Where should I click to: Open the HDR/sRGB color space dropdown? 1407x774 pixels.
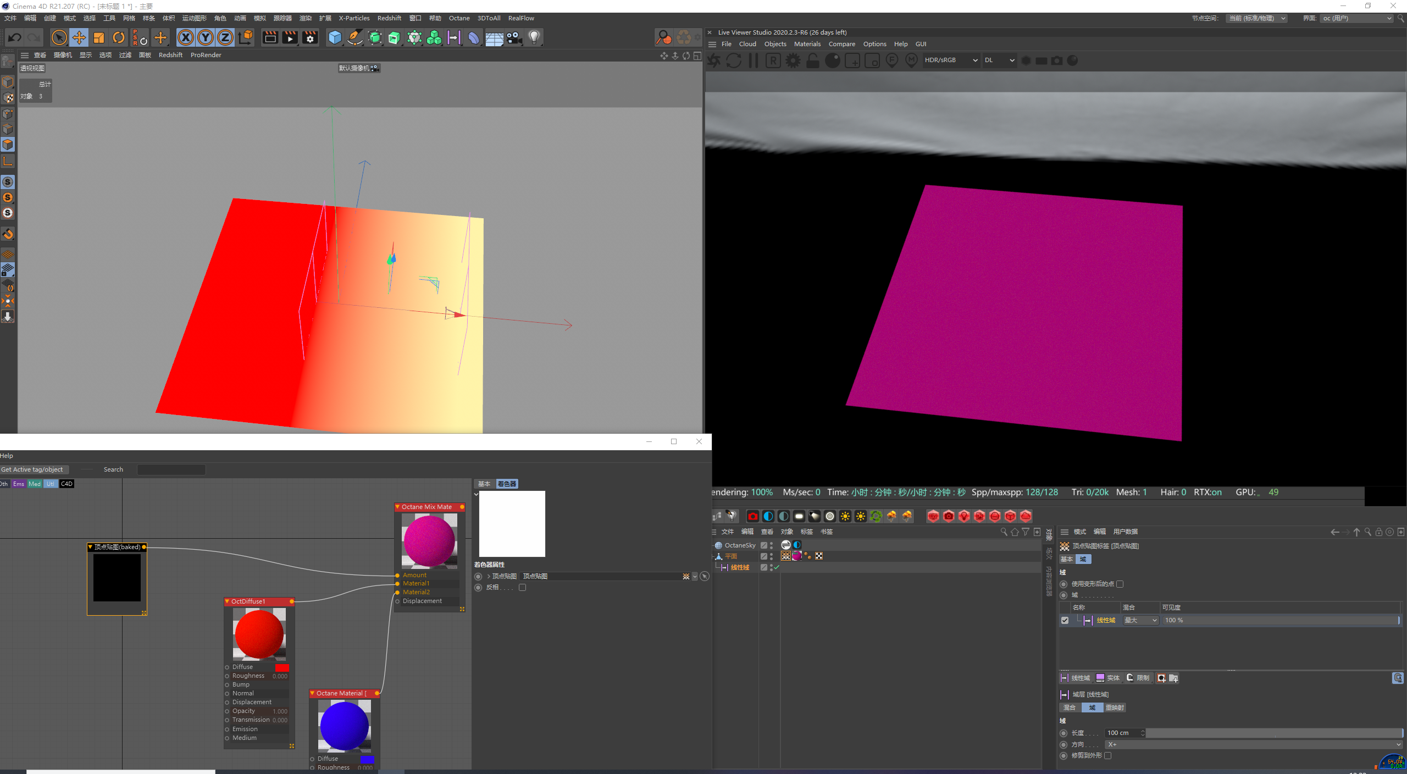pyautogui.click(x=951, y=60)
